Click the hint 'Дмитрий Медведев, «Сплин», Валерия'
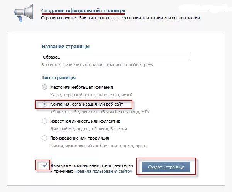Screen dimensions: 232x192 (x=89, y=129)
